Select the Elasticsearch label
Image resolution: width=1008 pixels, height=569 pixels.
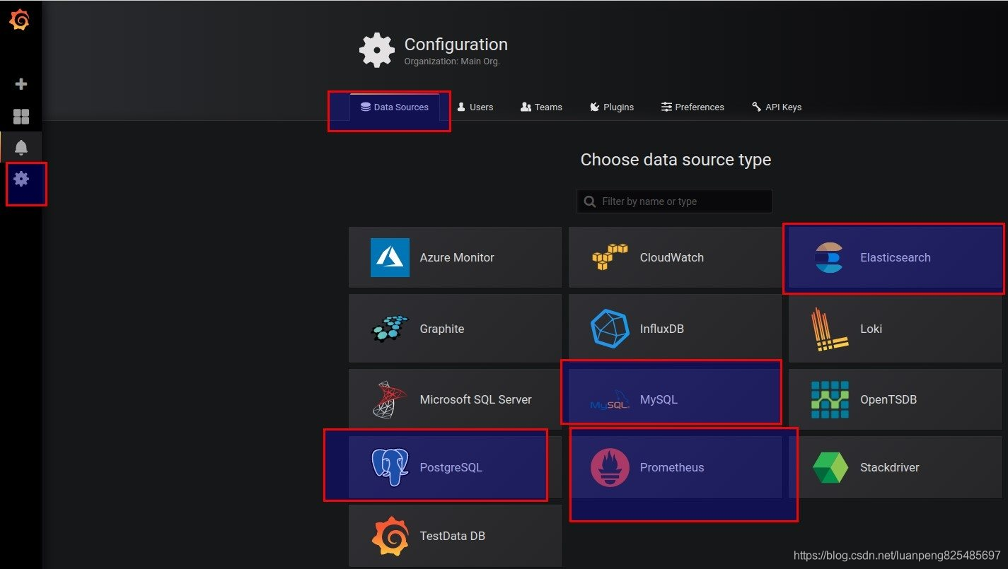[896, 257]
